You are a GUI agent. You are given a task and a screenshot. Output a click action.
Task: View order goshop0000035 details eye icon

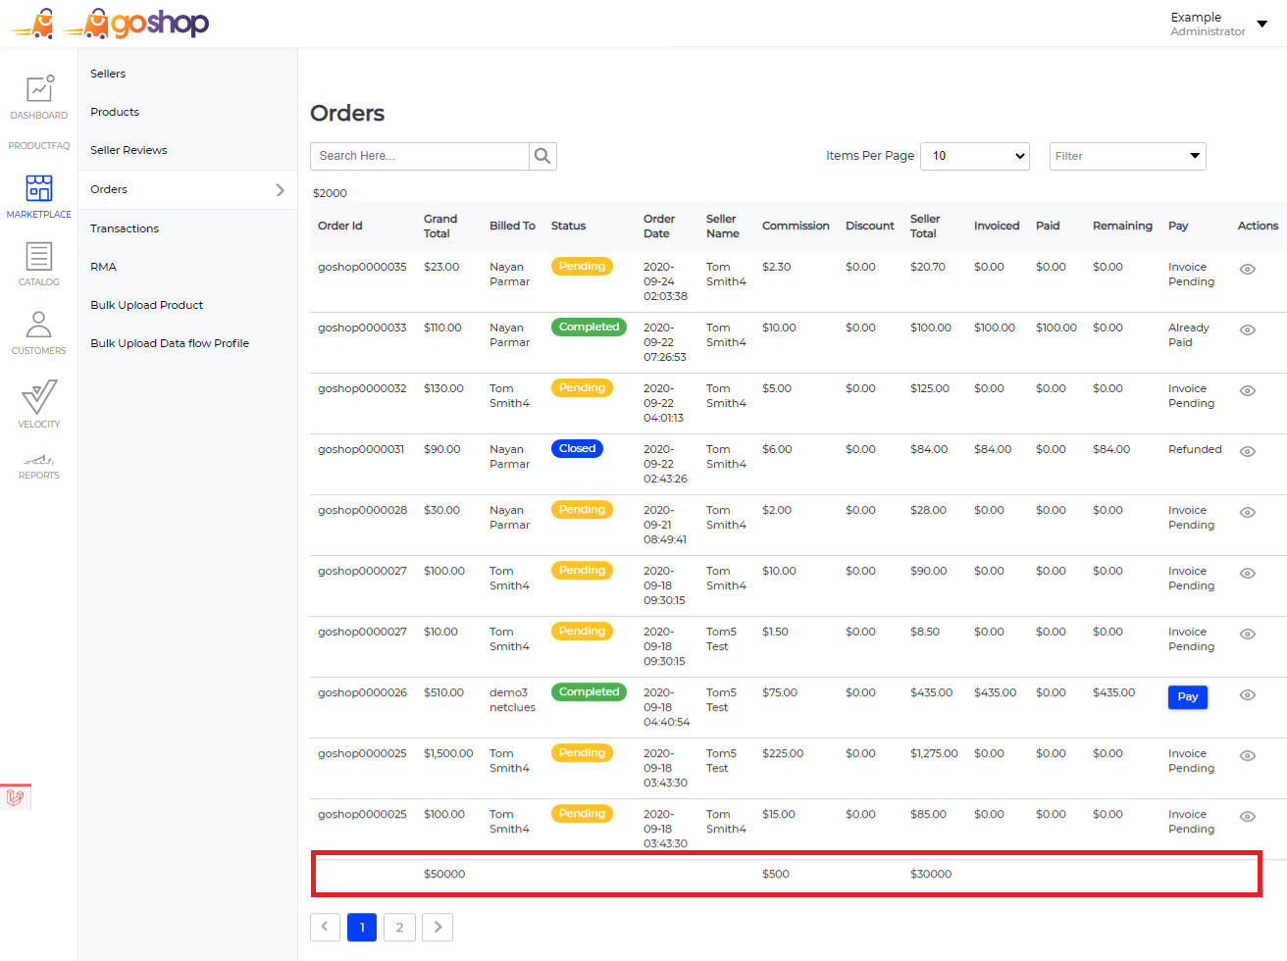(x=1248, y=269)
